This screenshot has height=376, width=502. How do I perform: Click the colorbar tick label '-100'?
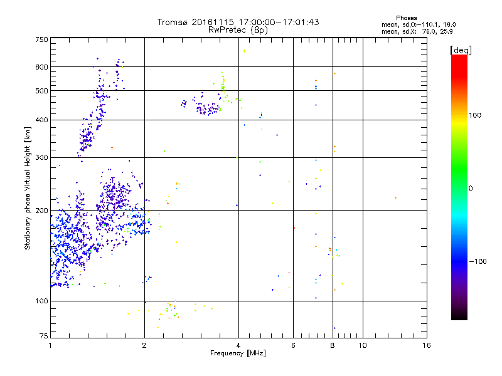tap(478, 261)
